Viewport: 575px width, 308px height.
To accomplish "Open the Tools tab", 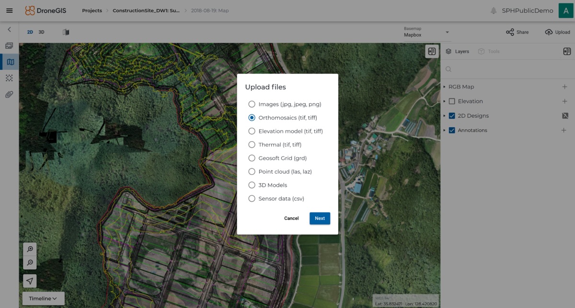I will [x=489, y=51].
